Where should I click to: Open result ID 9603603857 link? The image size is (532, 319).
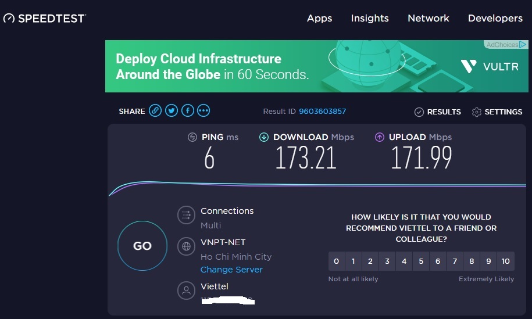[x=322, y=112]
